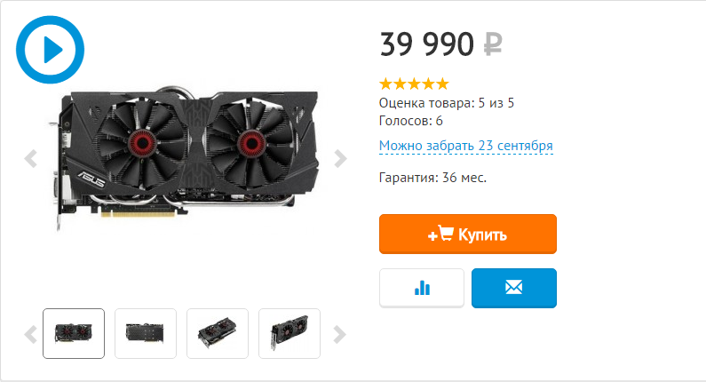
Task: Play the product video overview
Action: pos(50,50)
